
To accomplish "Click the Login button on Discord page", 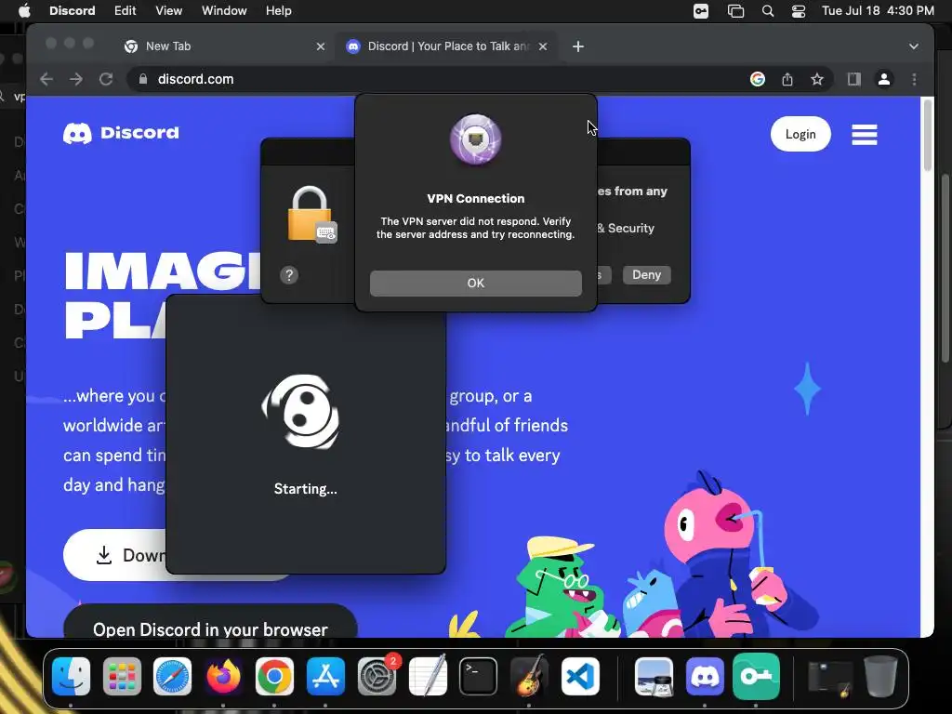I will (800, 134).
